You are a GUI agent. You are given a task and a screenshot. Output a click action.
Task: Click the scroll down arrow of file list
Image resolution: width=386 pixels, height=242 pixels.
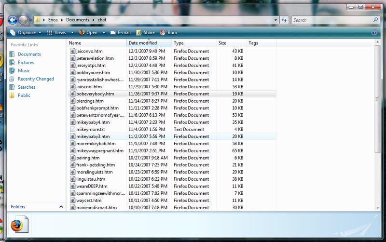click(x=378, y=208)
